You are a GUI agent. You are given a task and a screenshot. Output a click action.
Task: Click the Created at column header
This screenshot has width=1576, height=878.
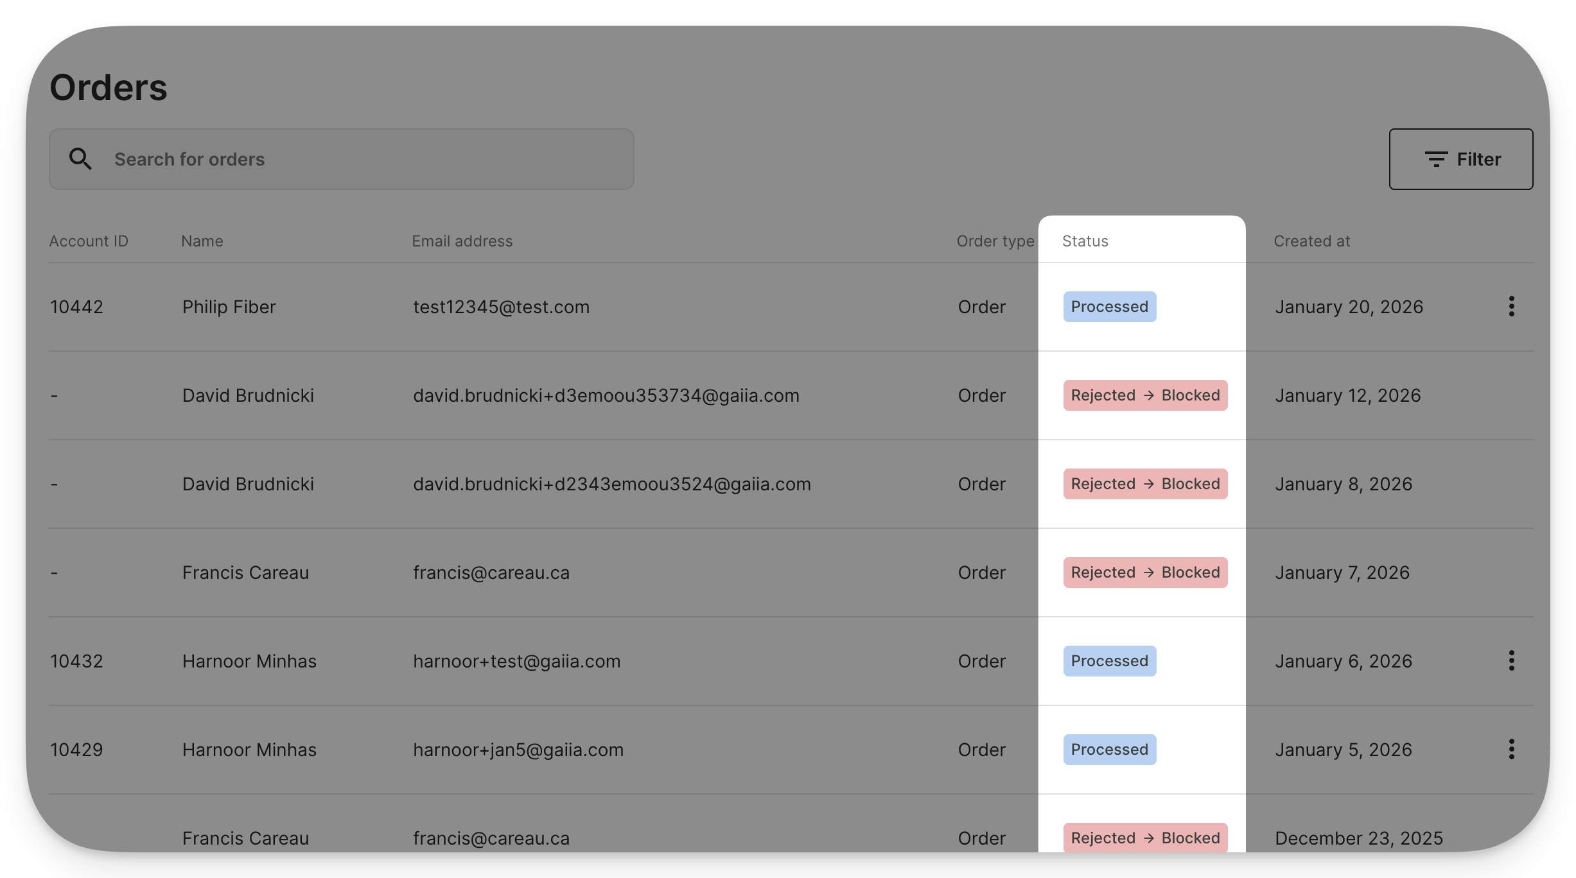[1311, 241]
